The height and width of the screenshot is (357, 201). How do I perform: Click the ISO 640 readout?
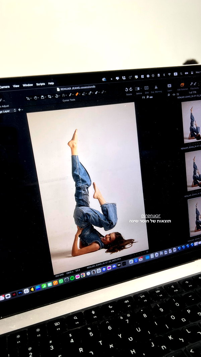pos(59,275)
